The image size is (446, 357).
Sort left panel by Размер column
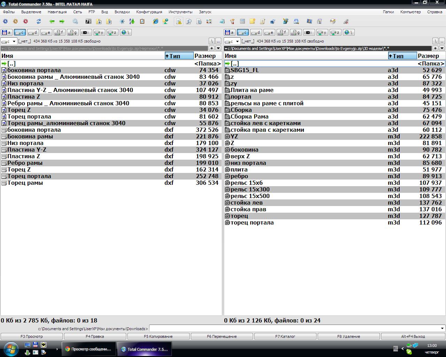tap(208, 56)
